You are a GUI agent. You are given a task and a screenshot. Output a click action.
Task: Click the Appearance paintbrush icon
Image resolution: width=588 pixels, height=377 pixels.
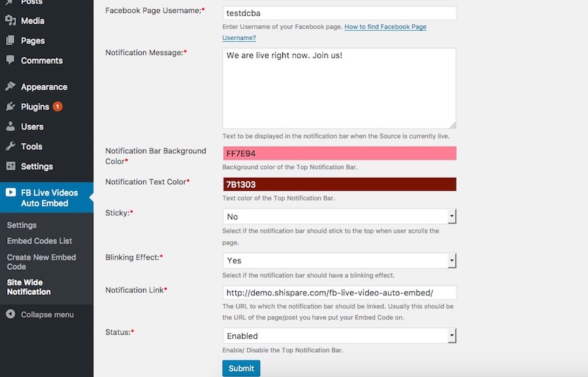coord(10,87)
